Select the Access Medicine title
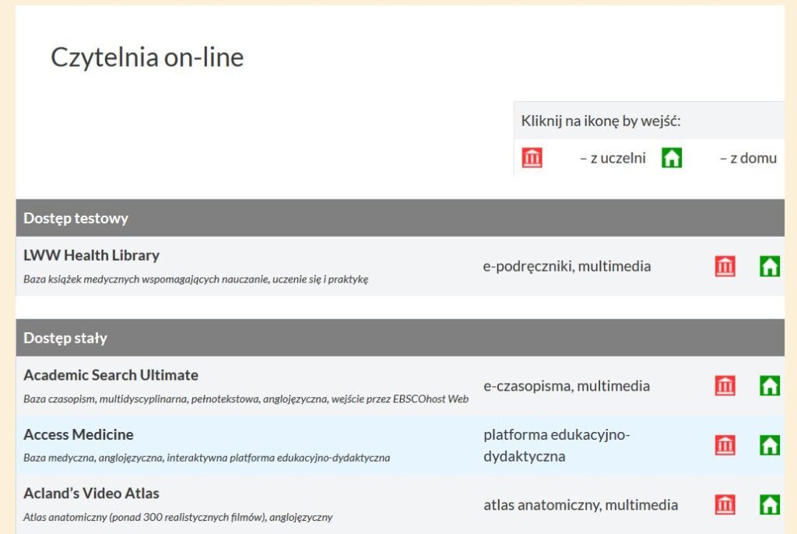 (79, 434)
